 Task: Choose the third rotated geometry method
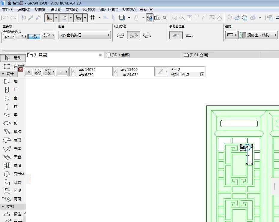tap(147, 35)
